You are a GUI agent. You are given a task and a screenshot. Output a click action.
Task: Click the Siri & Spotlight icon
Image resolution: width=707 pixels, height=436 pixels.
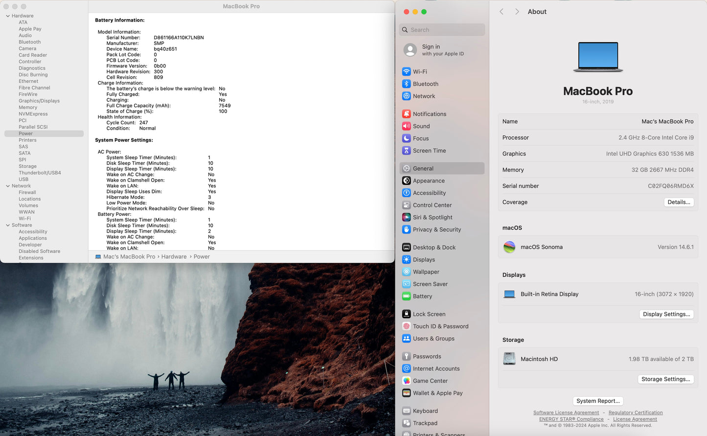(x=406, y=217)
